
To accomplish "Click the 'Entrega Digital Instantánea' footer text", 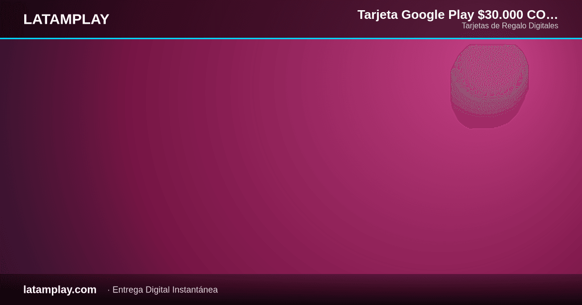I will pyautogui.click(x=165, y=290).
